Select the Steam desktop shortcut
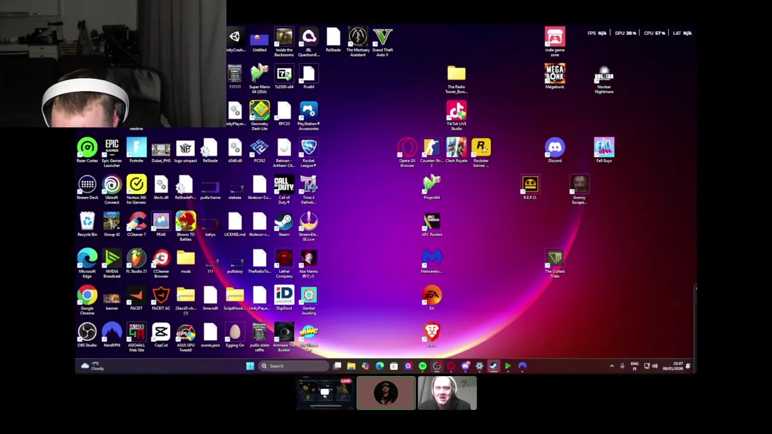772x434 pixels. [284, 224]
